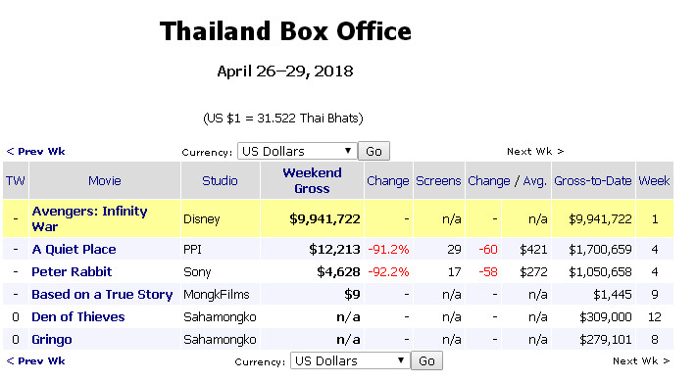Open the Den of Thieves movie link

pos(77,317)
